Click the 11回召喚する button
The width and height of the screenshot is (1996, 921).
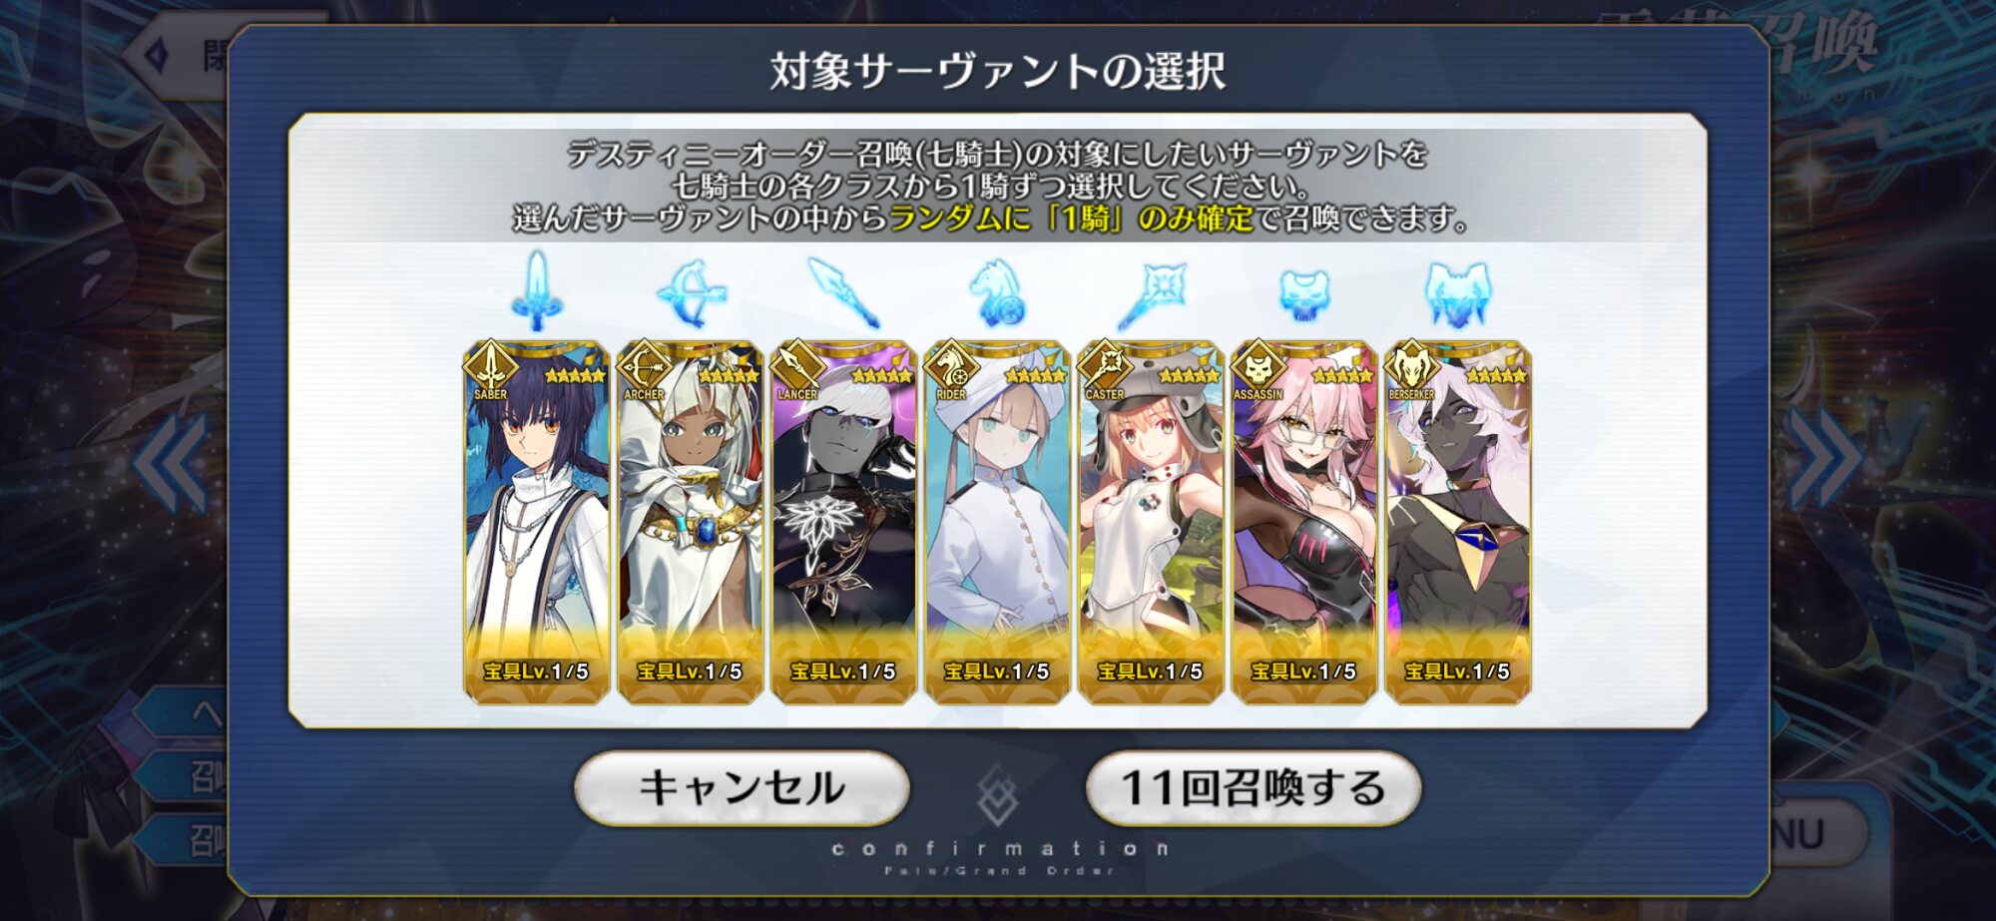click(1253, 788)
